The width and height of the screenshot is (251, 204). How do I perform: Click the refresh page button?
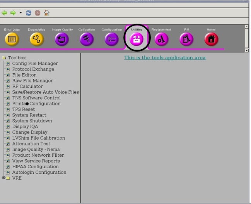tap(29, 13)
